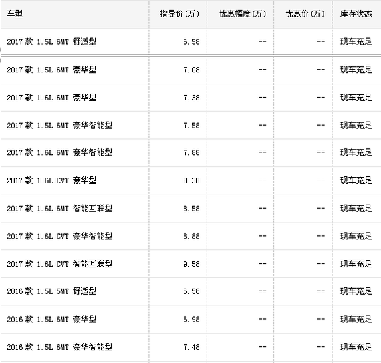This screenshot has height=363, width=381.
Task: Click the 9.58 guide price cell
Action: pos(191,264)
